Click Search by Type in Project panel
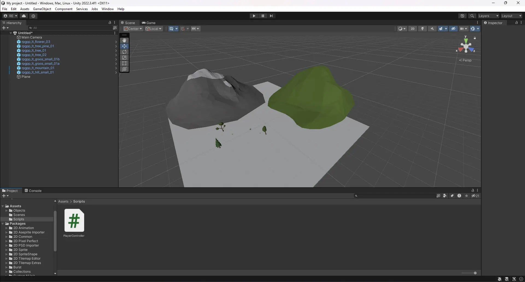 point(445,196)
